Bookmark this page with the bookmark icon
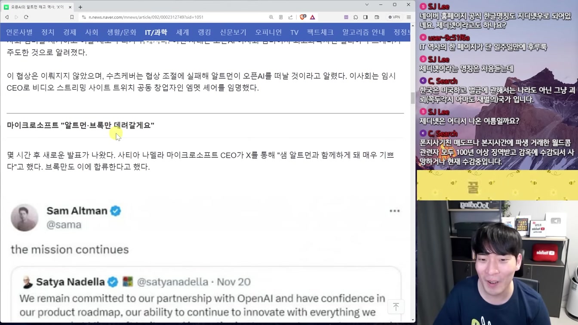The image size is (578, 325). click(72, 17)
